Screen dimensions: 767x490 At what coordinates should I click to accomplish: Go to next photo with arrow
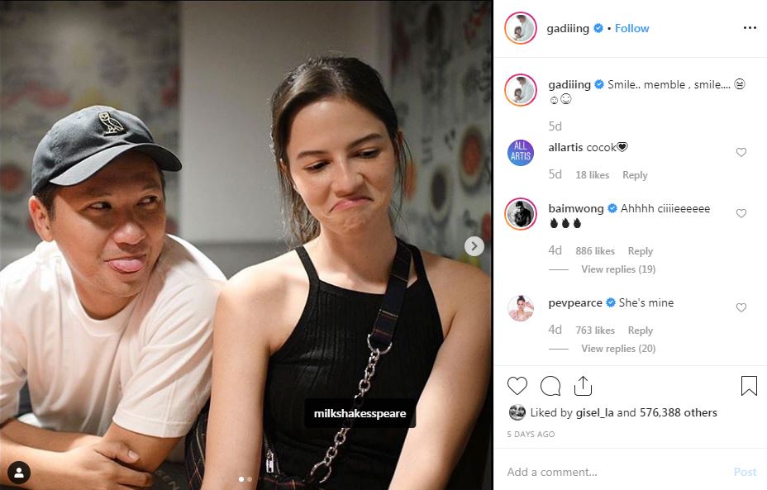pyautogui.click(x=474, y=246)
